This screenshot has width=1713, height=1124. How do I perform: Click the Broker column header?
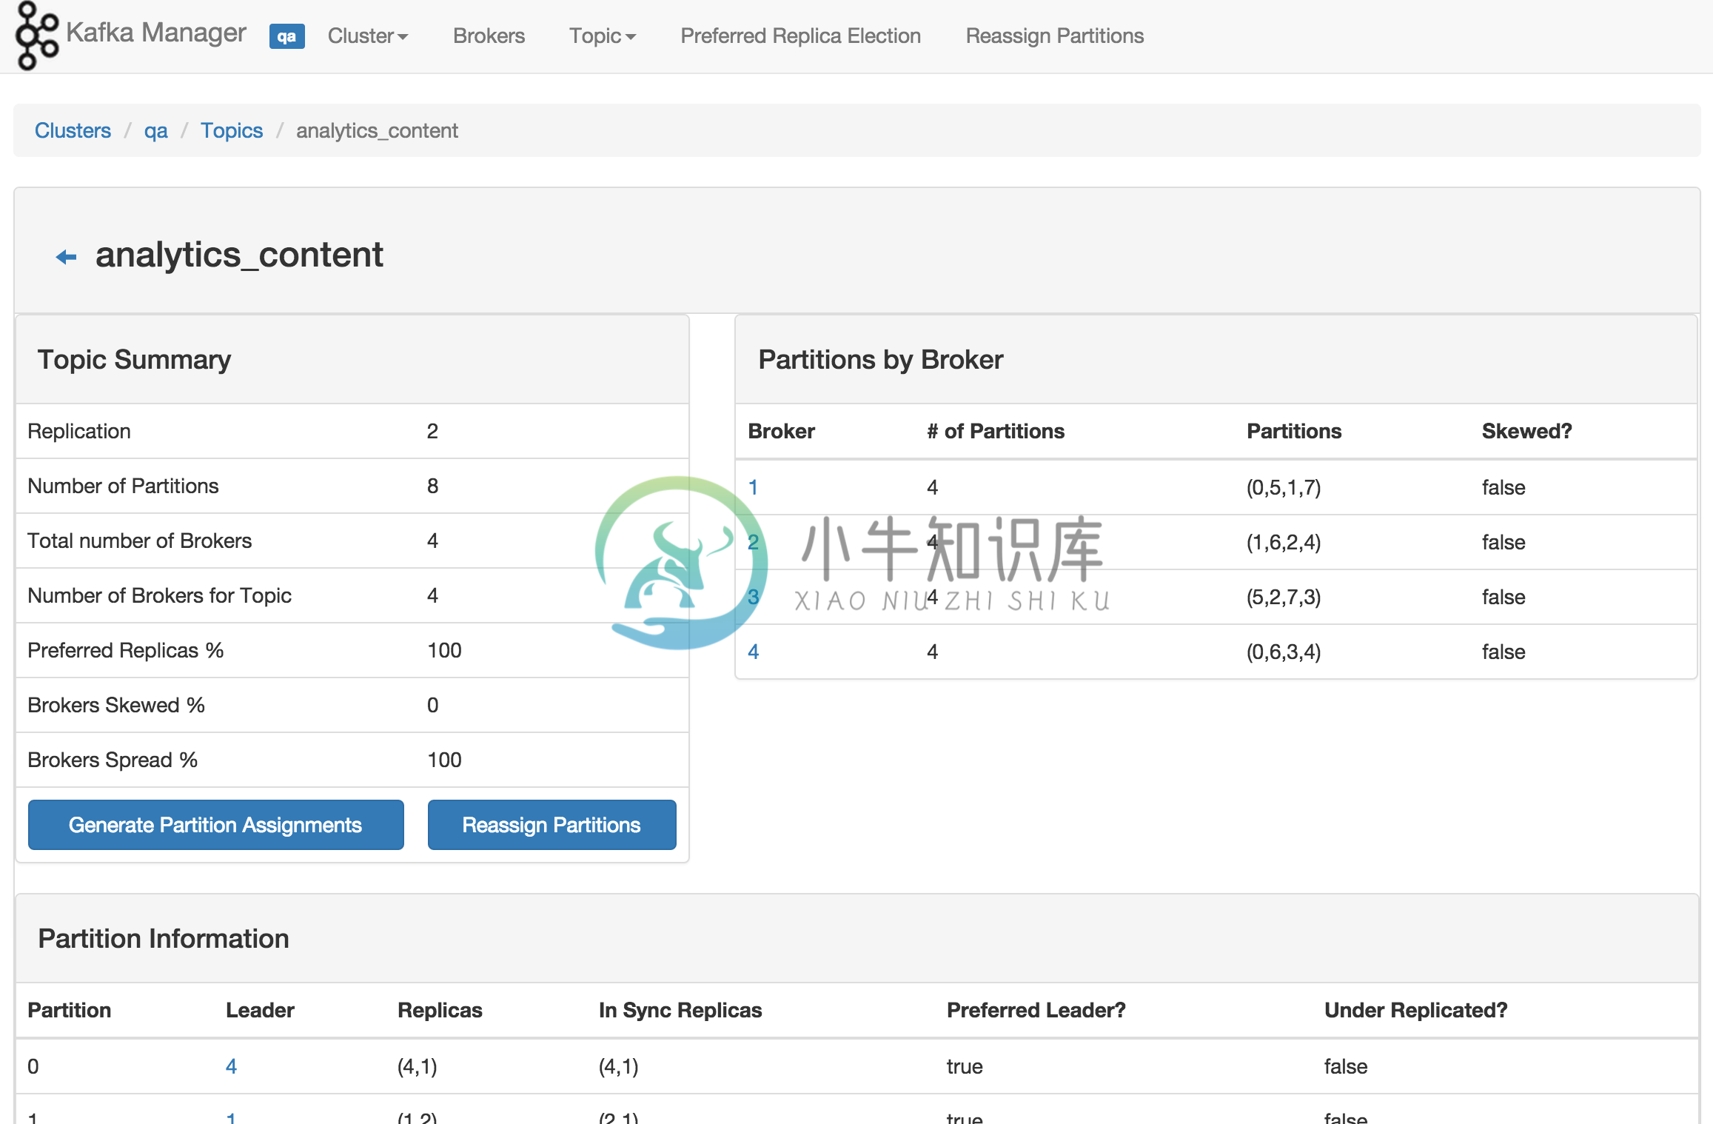click(x=781, y=431)
